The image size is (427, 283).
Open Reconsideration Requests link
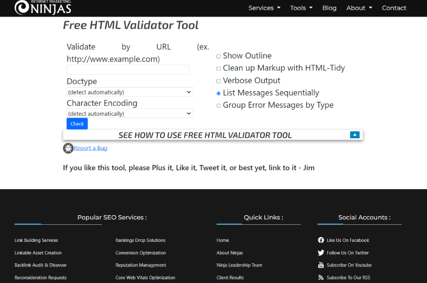41,278
